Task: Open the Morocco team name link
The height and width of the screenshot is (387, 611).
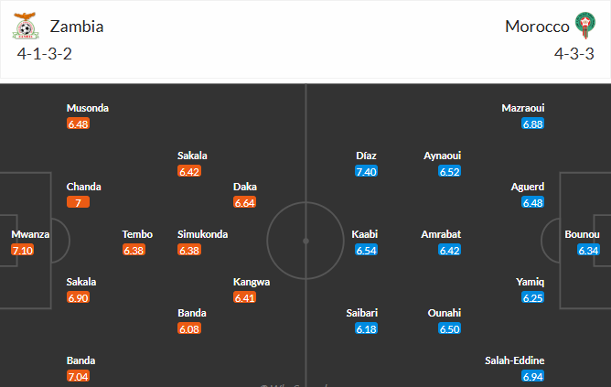Action: pyautogui.click(x=537, y=27)
